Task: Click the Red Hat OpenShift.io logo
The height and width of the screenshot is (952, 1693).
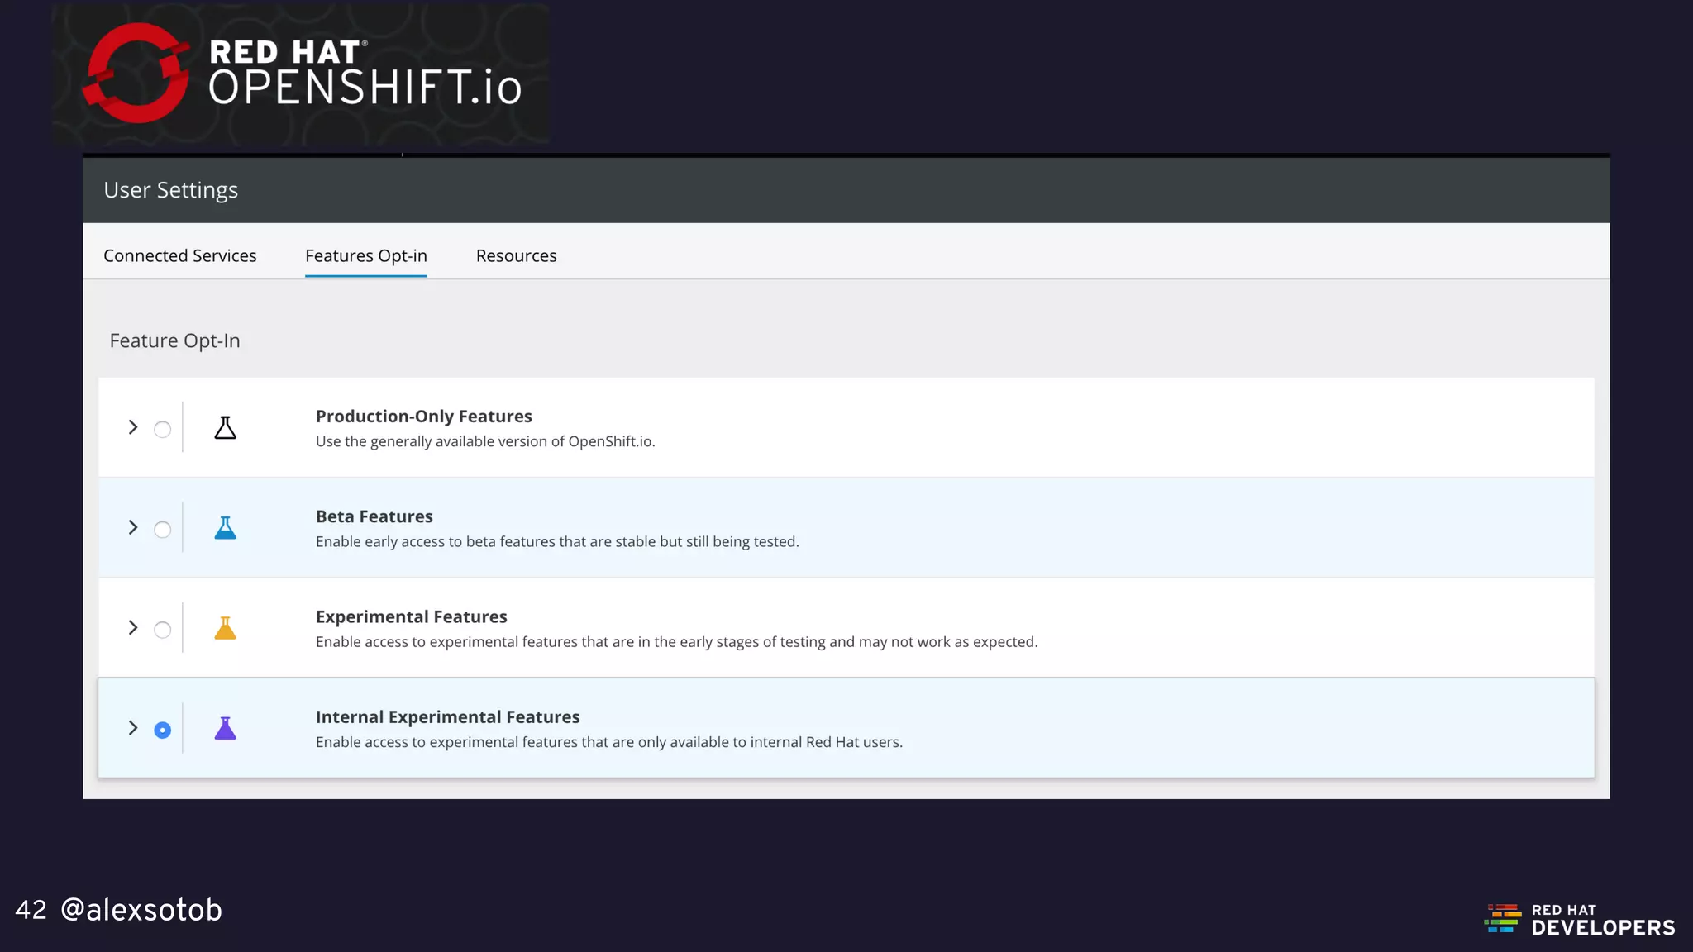Action: [x=302, y=74]
